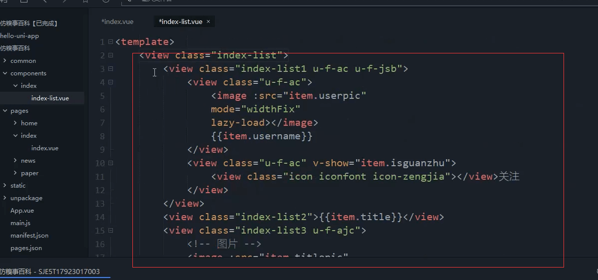The width and height of the screenshot is (598, 280).
Task: Select the static folder label
Action: coord(18,186)
